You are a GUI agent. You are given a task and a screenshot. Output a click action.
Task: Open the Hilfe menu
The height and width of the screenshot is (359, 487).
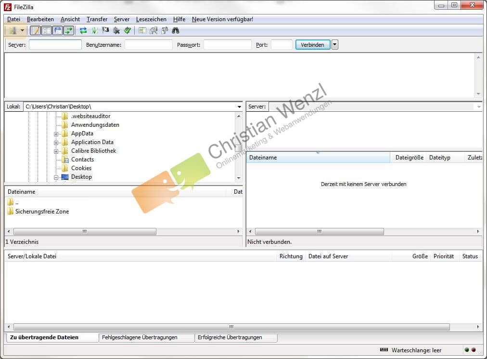pyautogui.click(x=179, y=19)
